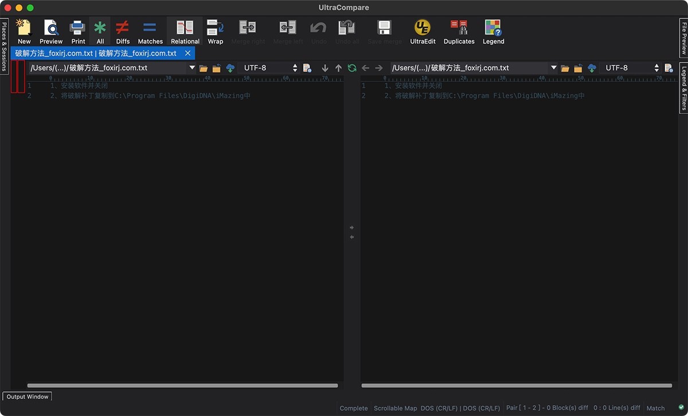Click the recompare refresh icon
Viewport: 688px width, 416px height.
(351, 68)
